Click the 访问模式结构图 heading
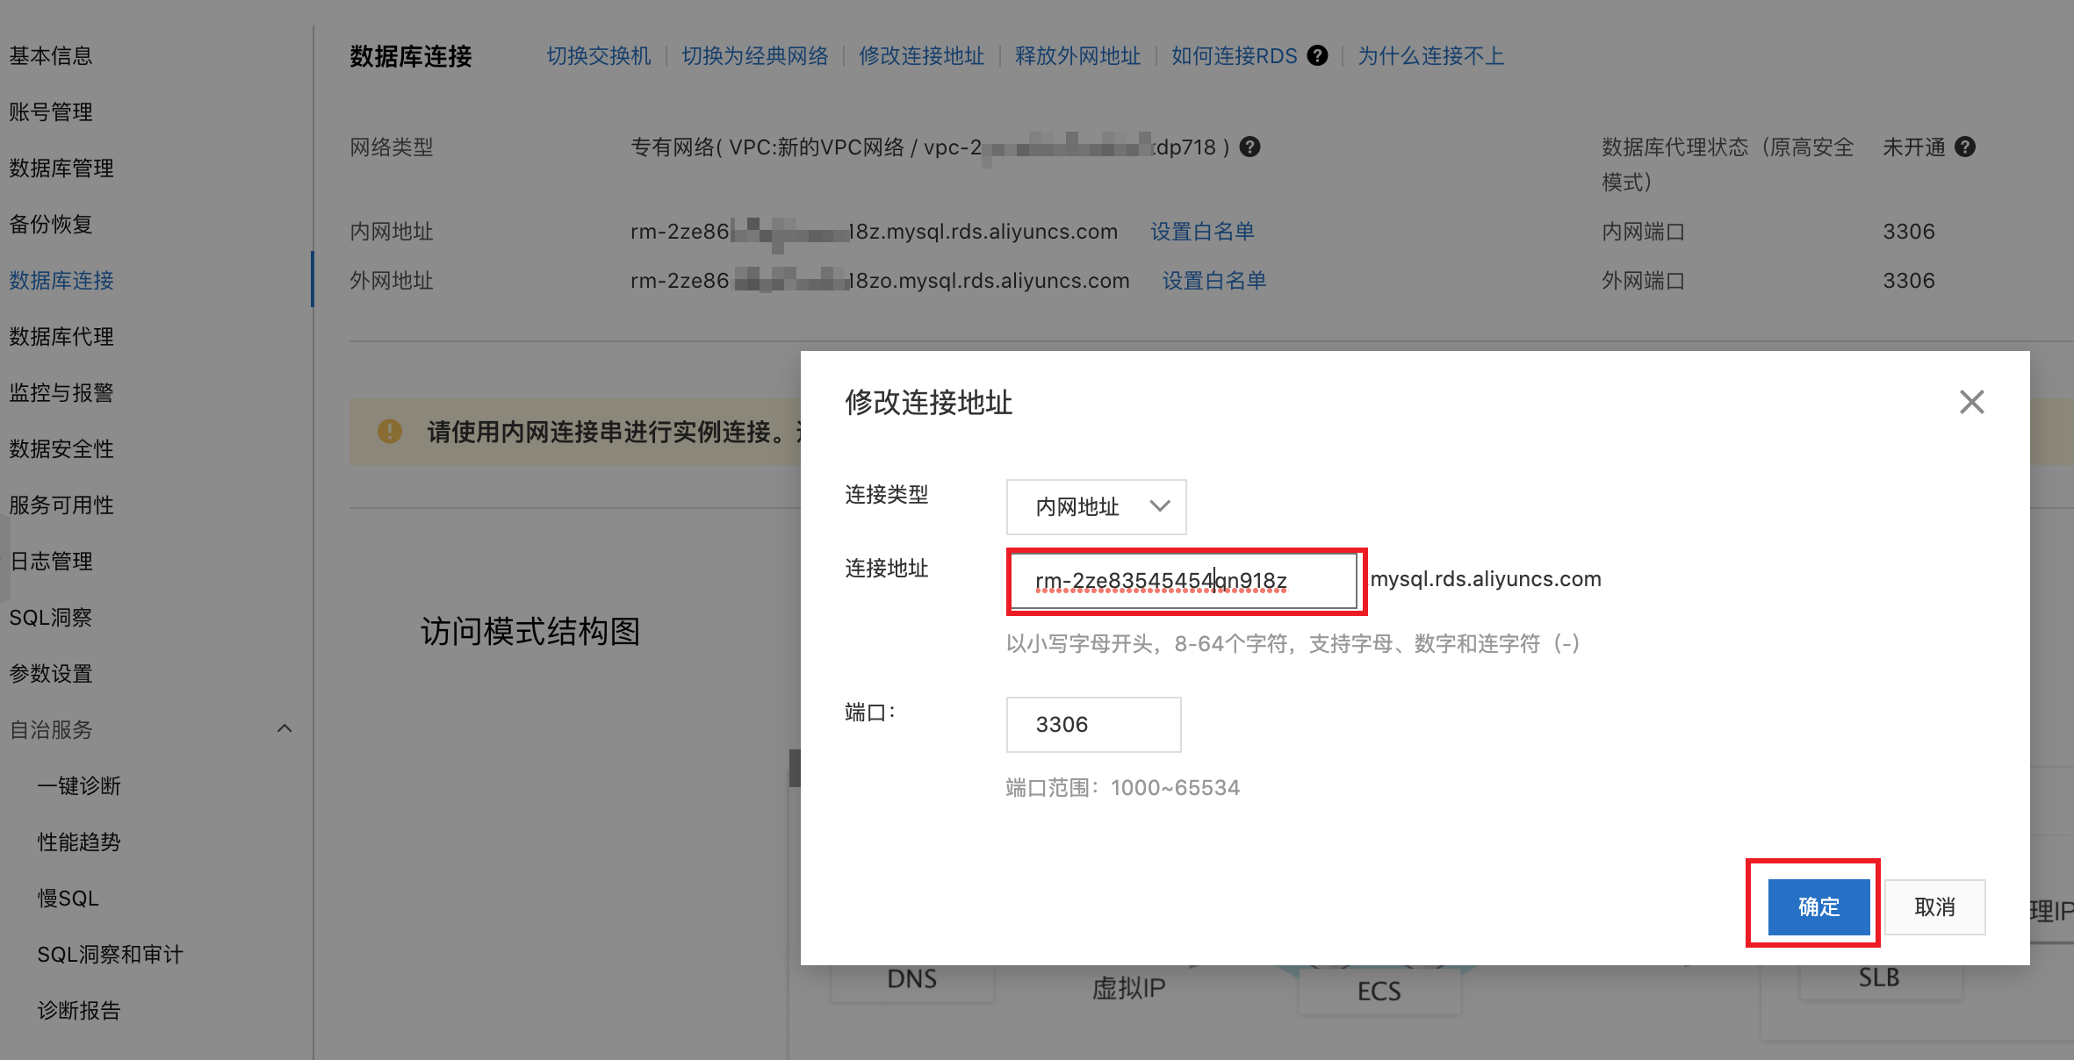 (530, 631)
